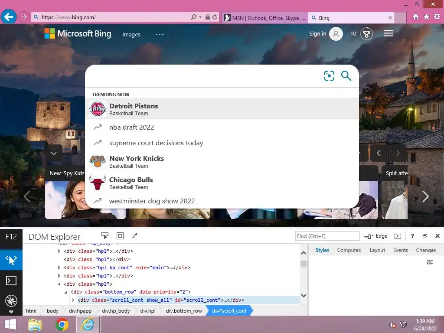Expand the hpl hp_cont main div node

(x=59, y=268)
